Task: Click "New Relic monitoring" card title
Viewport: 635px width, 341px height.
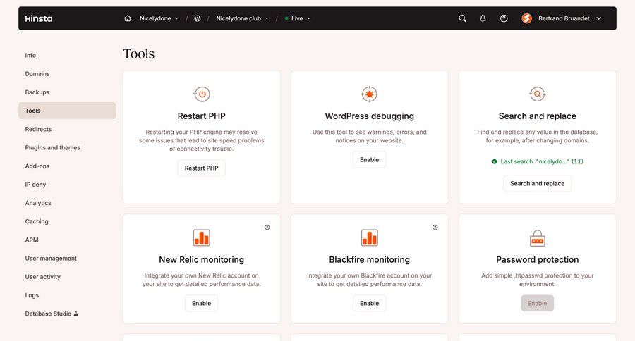Action: coord(202,260)
